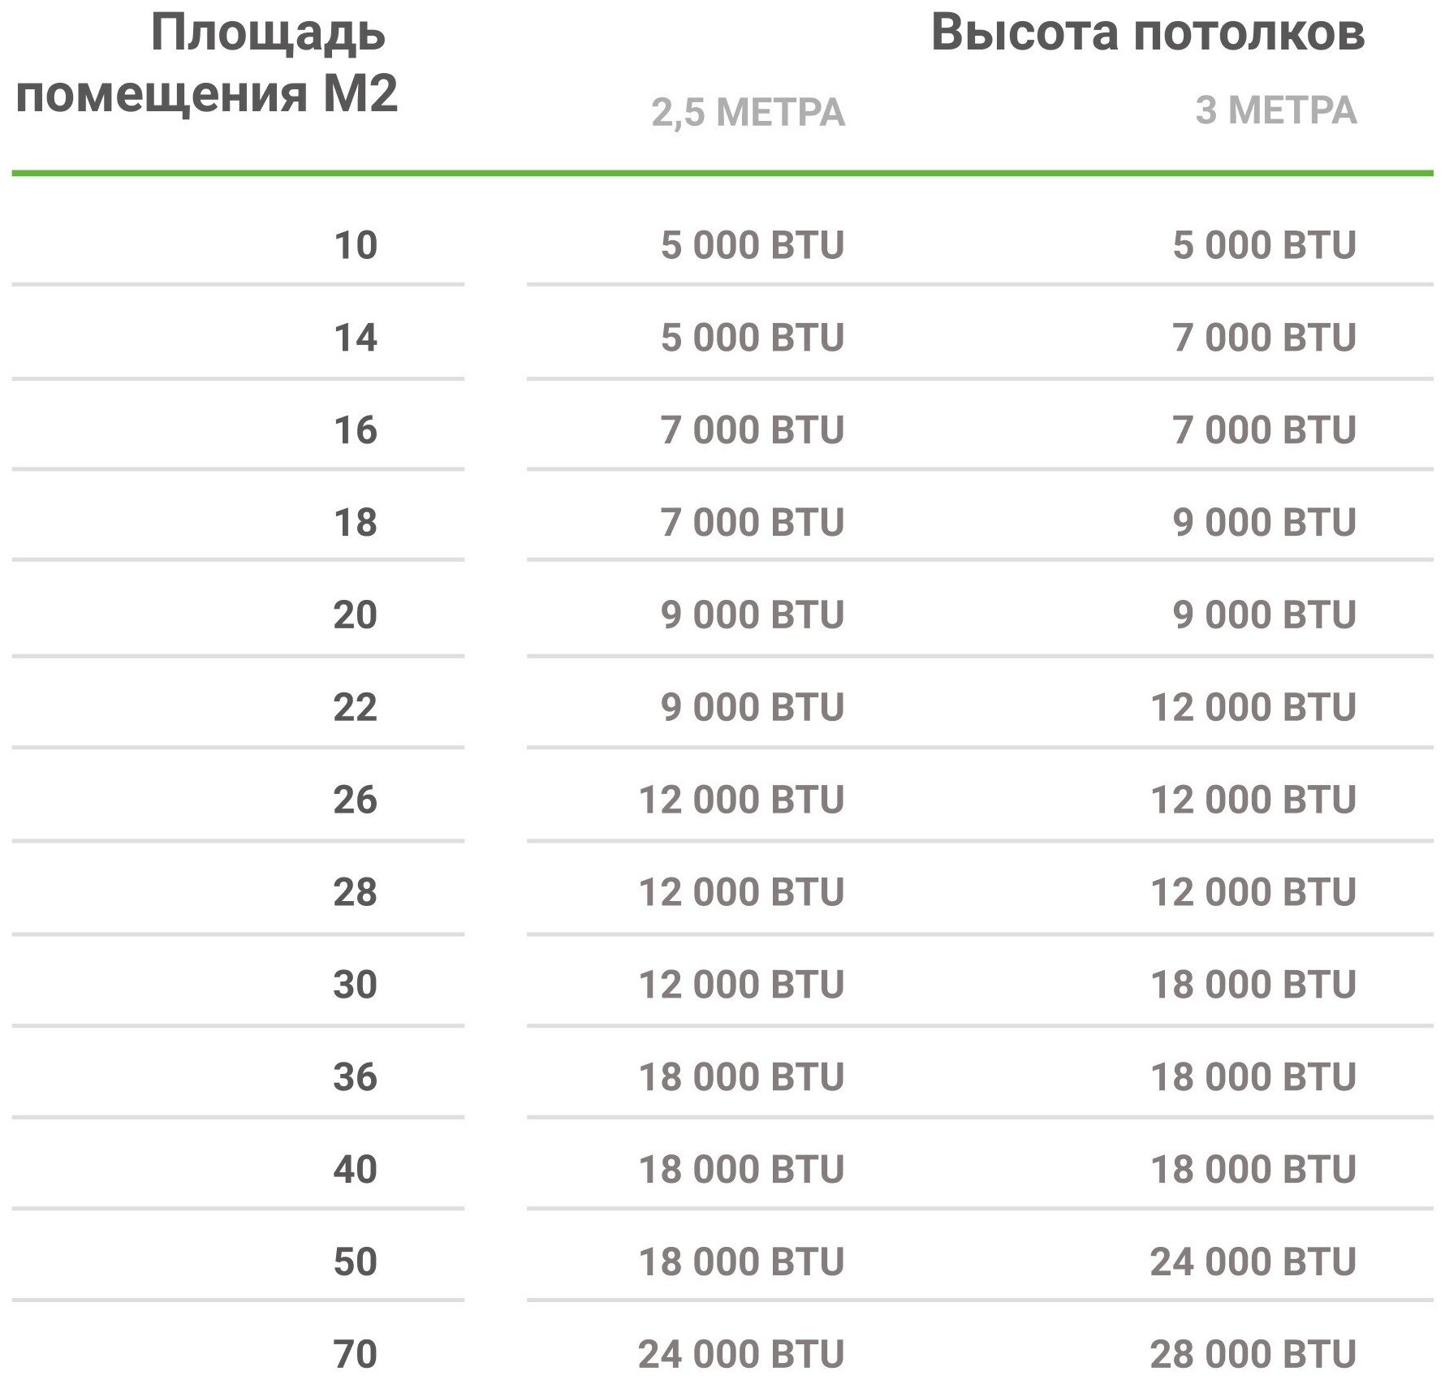Click room area value 70
The width and height of the screenshot is (1445, 1380).
356,1354
